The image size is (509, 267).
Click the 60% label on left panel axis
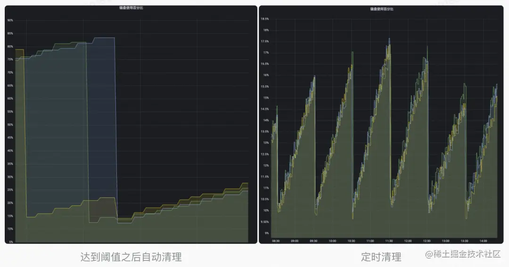(10, 98)
